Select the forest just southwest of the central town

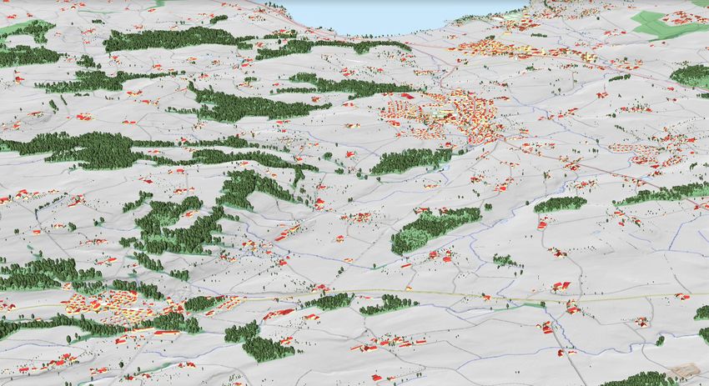(x=411, y=160)
